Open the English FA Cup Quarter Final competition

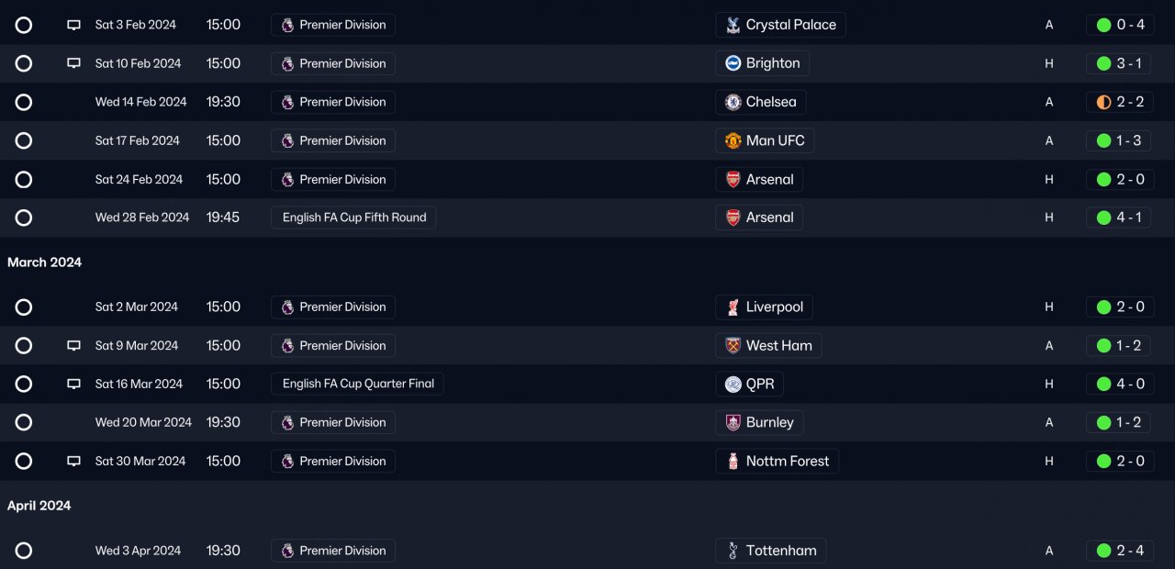tap(358, 384)
